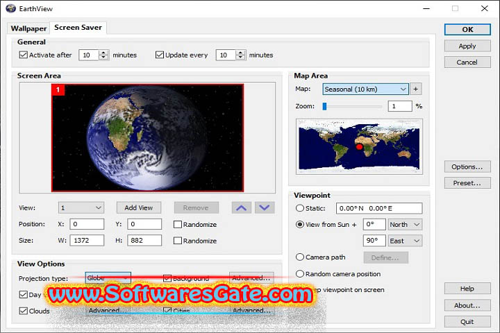Increase the Activate after minutes spinner

tap(103, 52)
